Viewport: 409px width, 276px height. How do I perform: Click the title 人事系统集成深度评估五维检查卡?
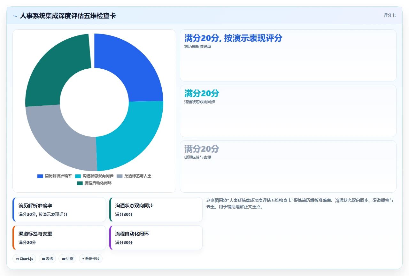pos(68,16)
